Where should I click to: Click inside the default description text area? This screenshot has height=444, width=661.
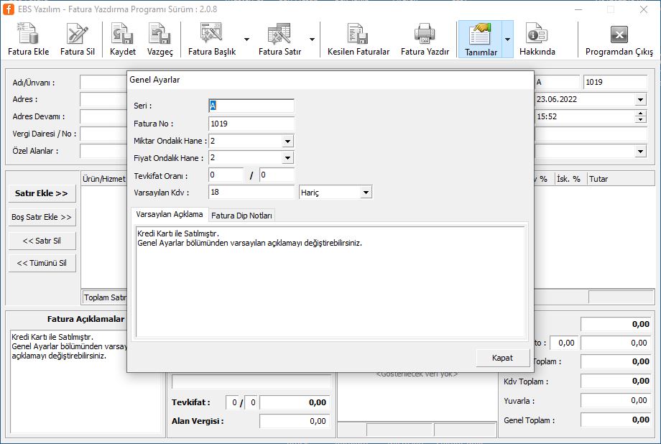pos(330,281)
